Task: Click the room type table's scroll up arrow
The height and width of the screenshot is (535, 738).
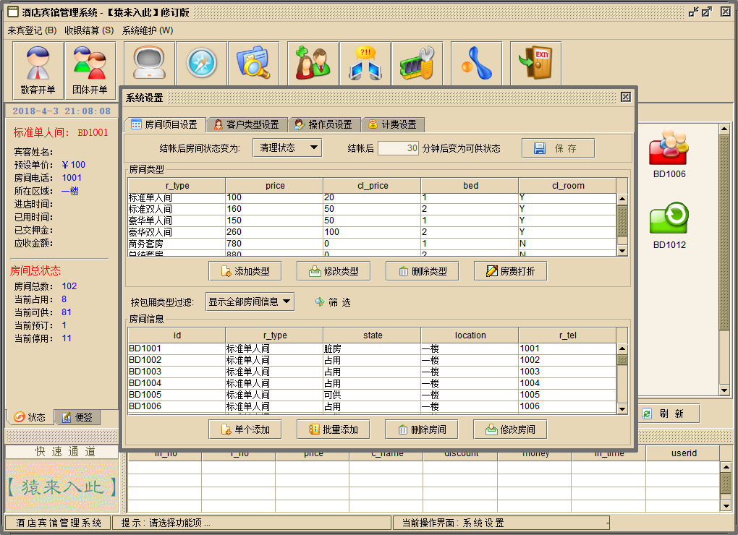Action: (622, 200)
